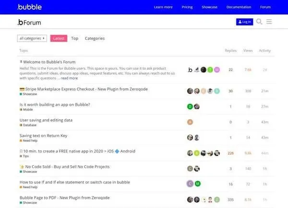The image size is (288, 208).
Task: Sort by Activity column header
Action: click(x=264, y=50)
